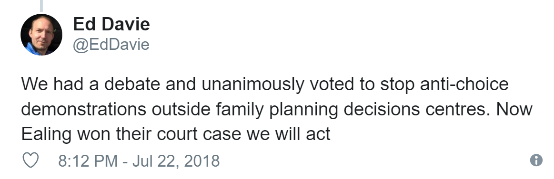Click the word "anti-choice" in the tweet text

[464, 85]
